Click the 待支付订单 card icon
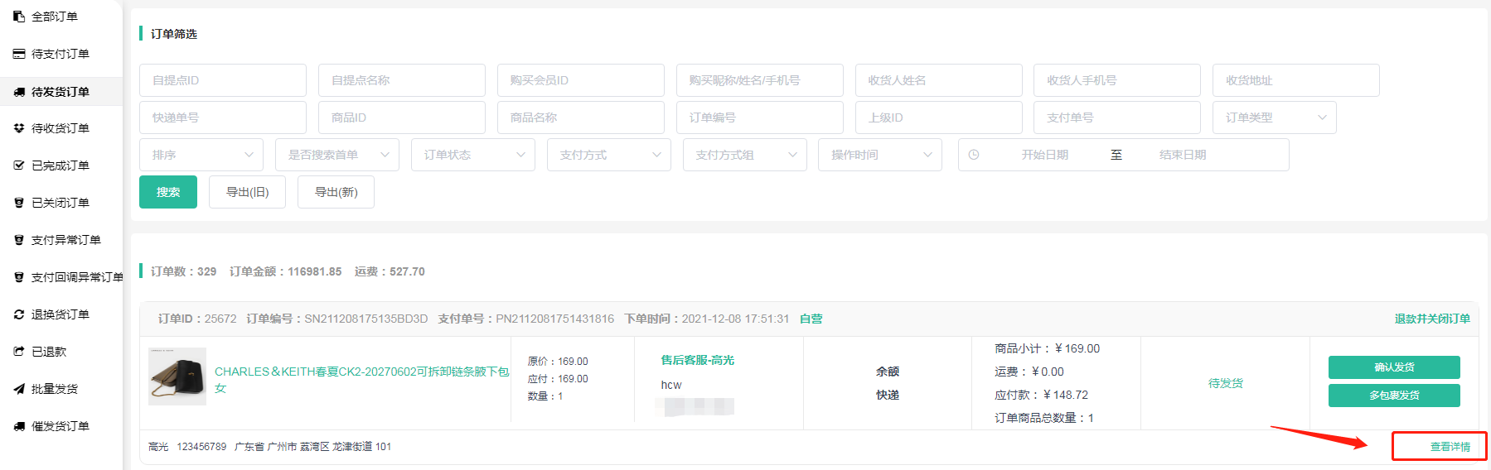 click(19, 54)
